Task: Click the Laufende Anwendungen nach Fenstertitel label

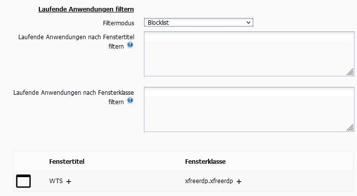Action: click(76, 42)
